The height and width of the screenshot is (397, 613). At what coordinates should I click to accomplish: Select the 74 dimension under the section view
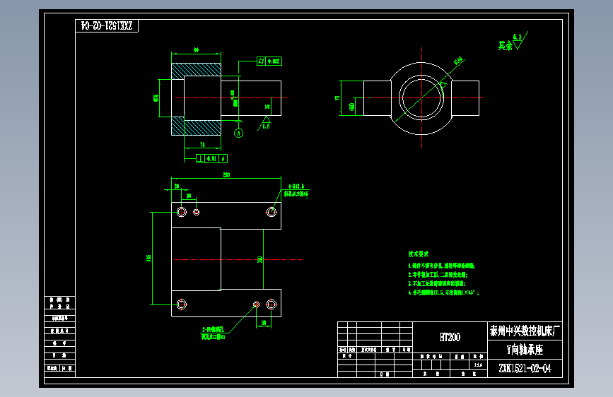(x=202, y=145)
